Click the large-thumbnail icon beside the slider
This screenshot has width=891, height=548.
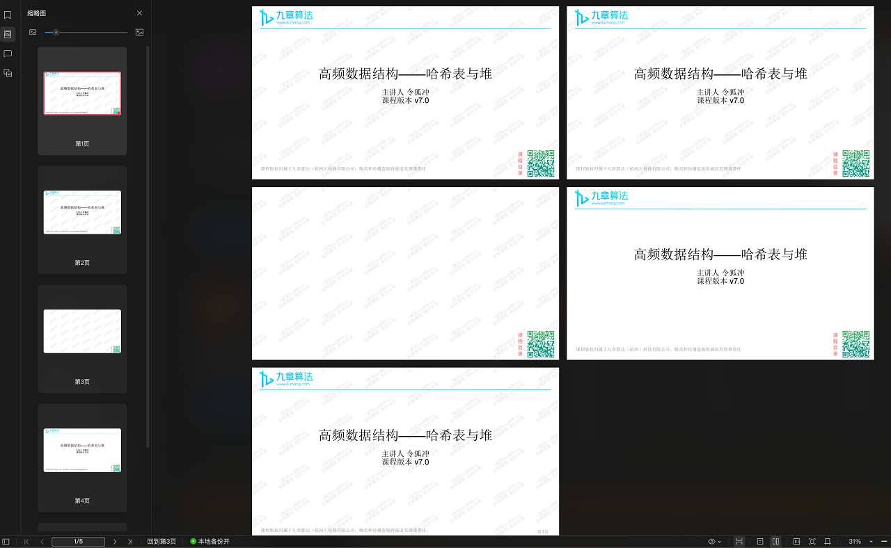pos(139,33)
